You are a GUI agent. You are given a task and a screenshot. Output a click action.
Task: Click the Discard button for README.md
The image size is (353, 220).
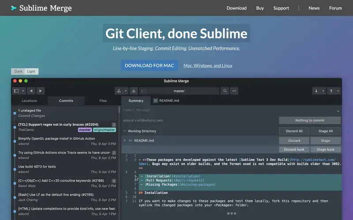294,141
